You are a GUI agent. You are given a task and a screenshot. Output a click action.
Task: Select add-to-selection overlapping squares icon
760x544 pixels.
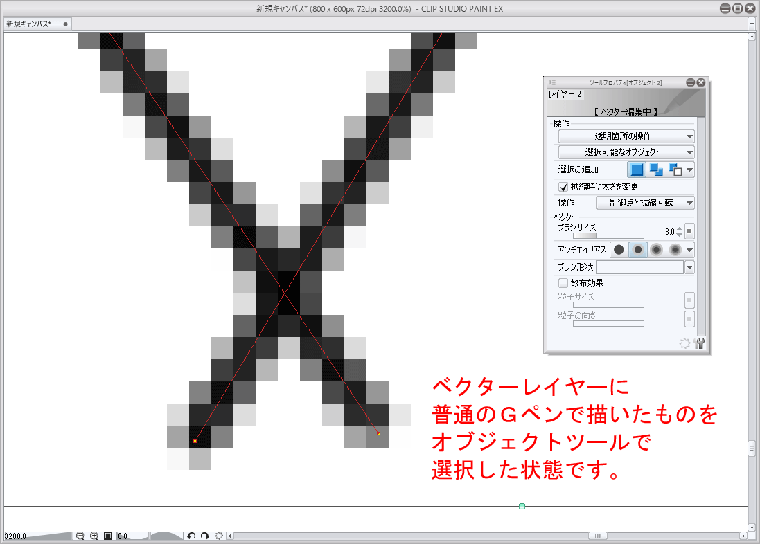655,170
